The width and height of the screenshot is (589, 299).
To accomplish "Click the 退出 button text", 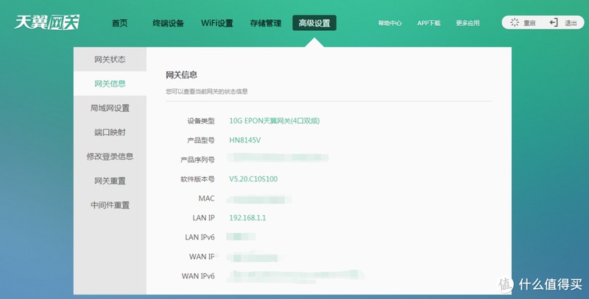I will (x=571, y=23).
